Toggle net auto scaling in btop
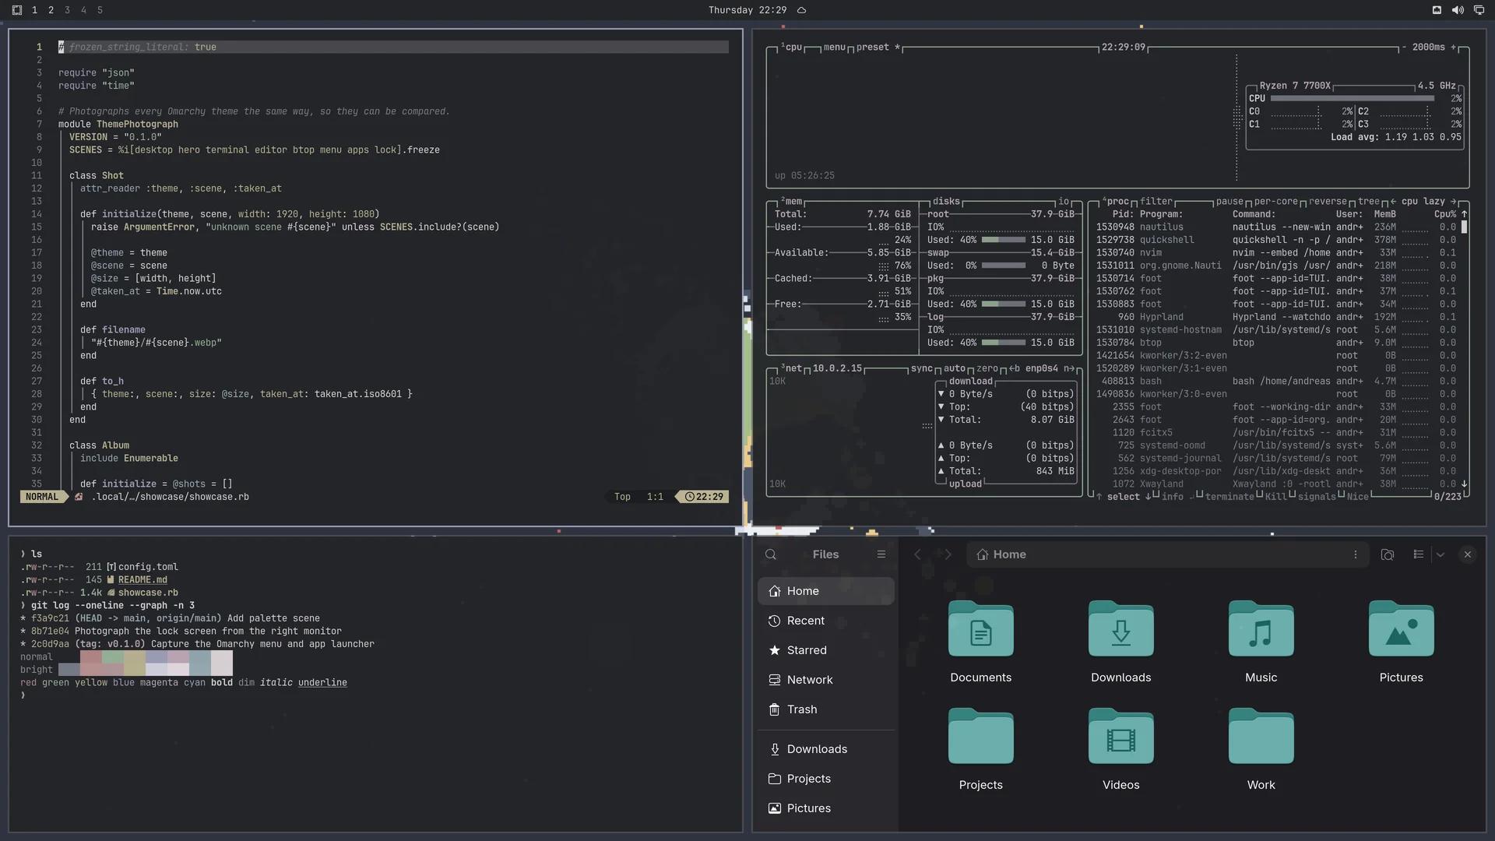This screenshot has width=1495, height=841. pos(955,368)
